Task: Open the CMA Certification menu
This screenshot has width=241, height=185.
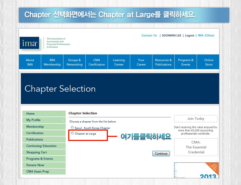Action: (97, 62)
